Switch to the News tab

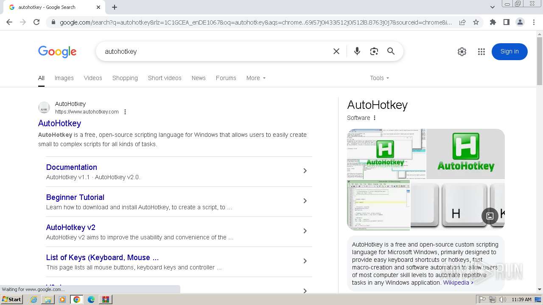(199, 78)
